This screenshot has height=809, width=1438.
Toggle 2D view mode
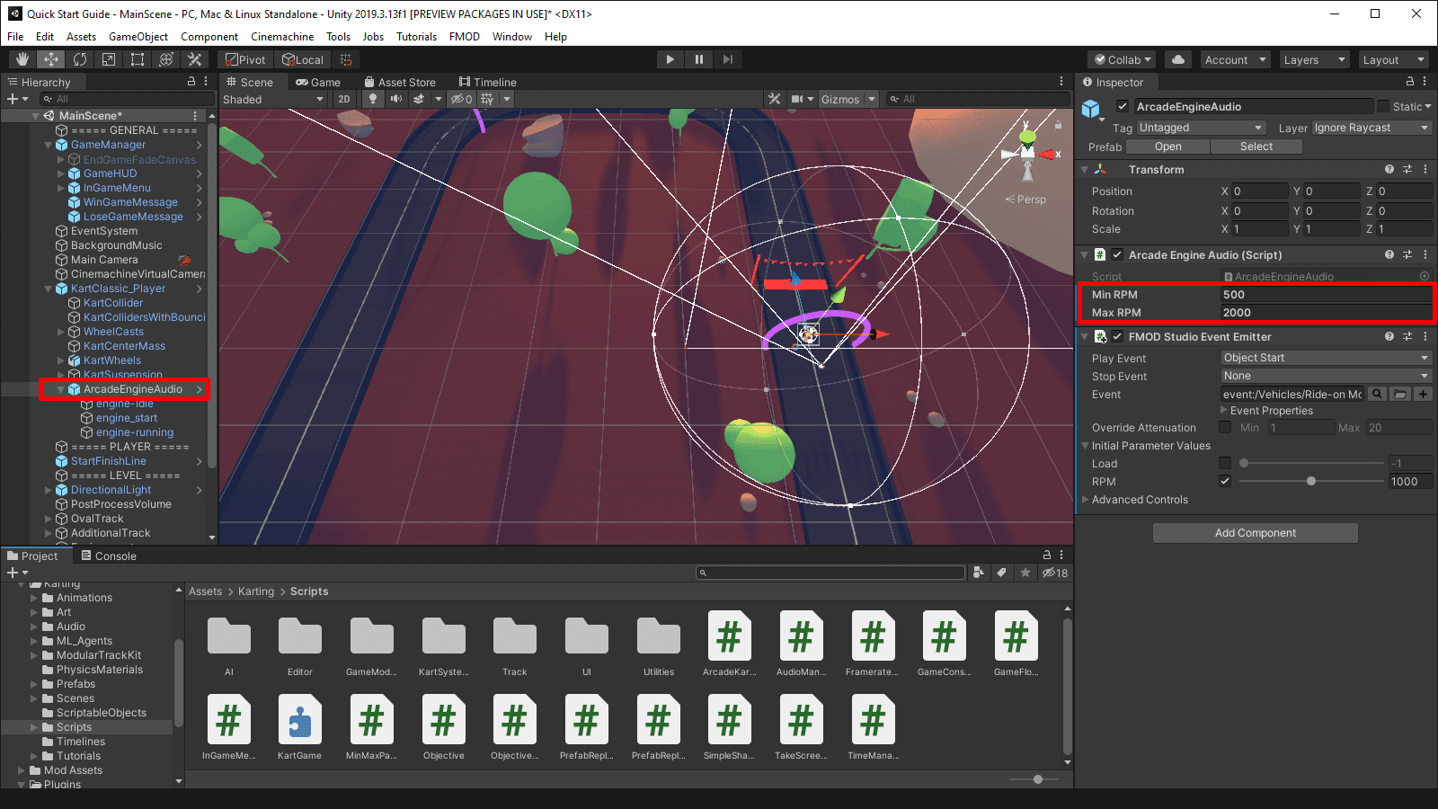tap(344, 99)
